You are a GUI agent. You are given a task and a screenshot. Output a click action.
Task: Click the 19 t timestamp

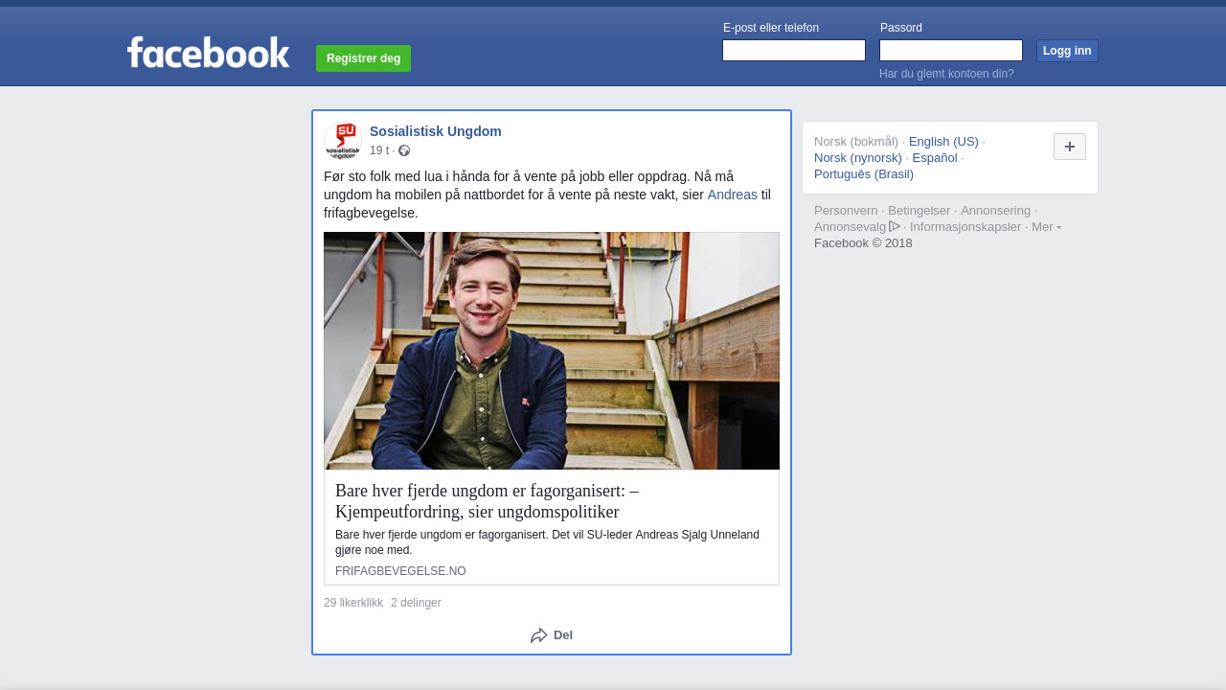pyautogui.click(x=379, y=150)
